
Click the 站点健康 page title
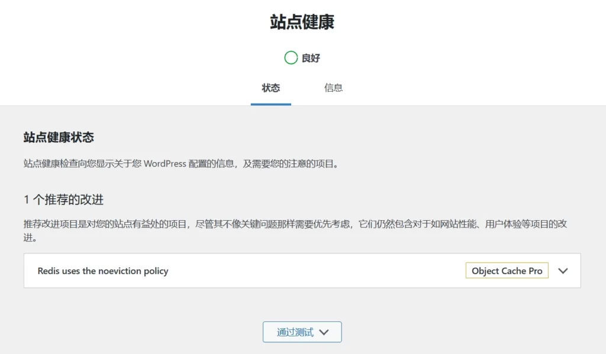tap(302, 22)
